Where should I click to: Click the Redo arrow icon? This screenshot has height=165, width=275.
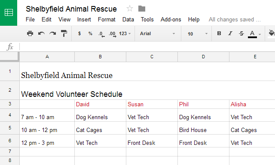tap(52, 33)
